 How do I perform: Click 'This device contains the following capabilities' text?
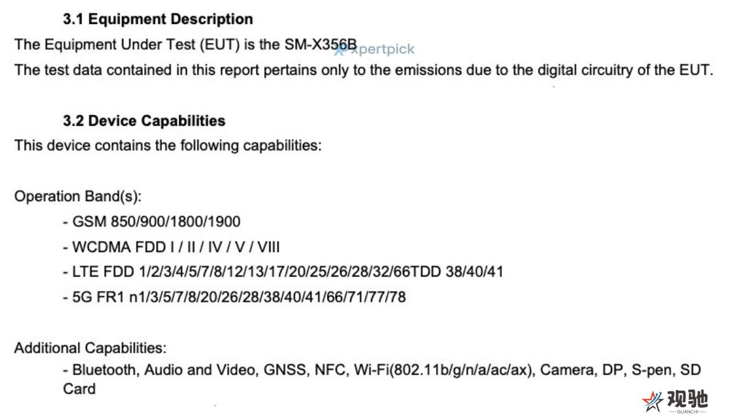pos(167,146)
